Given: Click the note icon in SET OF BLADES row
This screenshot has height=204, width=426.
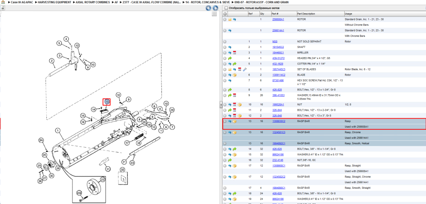Looking at the screenshot, I should pyautogui.click(x=230, y=70).
